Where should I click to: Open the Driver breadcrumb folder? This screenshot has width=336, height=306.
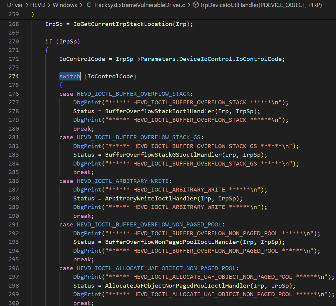click(x=15, y=5)
